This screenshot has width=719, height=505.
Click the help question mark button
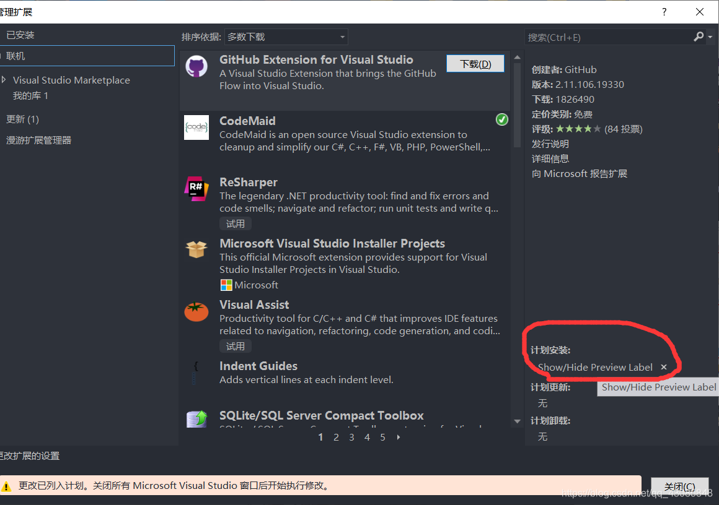[664, 12]
